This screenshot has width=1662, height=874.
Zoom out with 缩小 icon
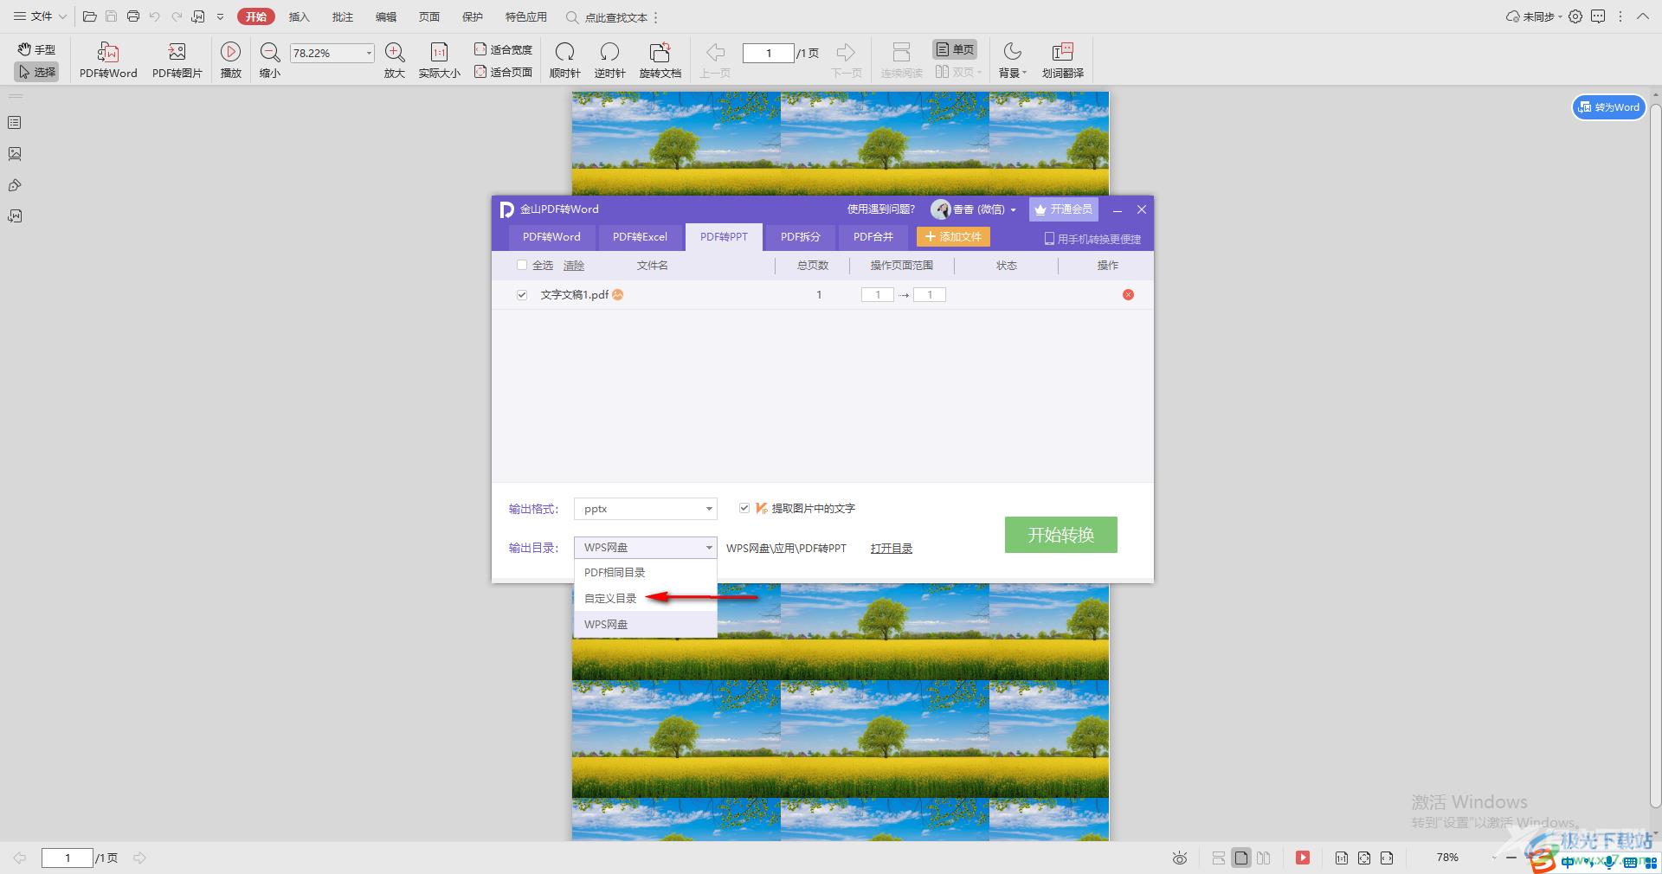click(x=270, y=60)
